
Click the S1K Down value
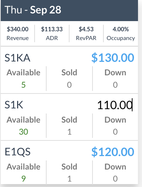coord(115,132)
